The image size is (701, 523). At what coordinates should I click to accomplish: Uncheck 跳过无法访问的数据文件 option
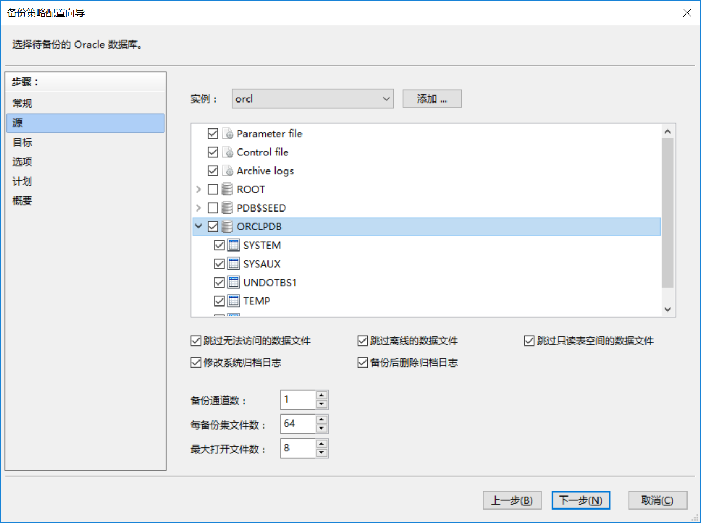pos(196,341)
